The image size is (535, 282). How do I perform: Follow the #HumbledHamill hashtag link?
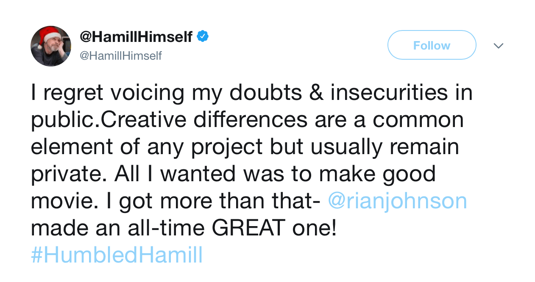117,255
